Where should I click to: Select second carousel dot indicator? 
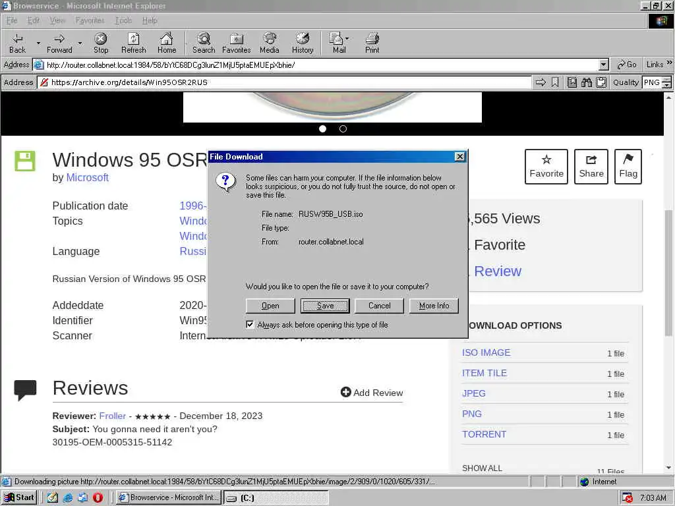click(x=343, y=128)
